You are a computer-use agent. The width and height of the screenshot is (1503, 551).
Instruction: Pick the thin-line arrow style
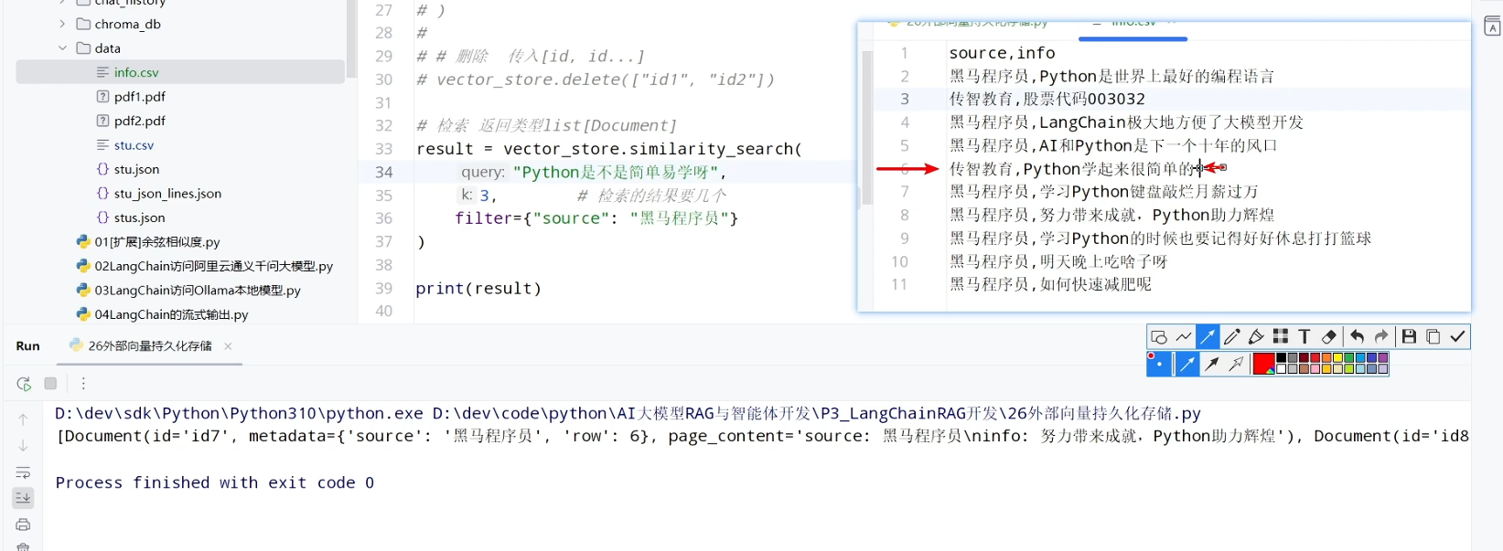(1186, 365)
